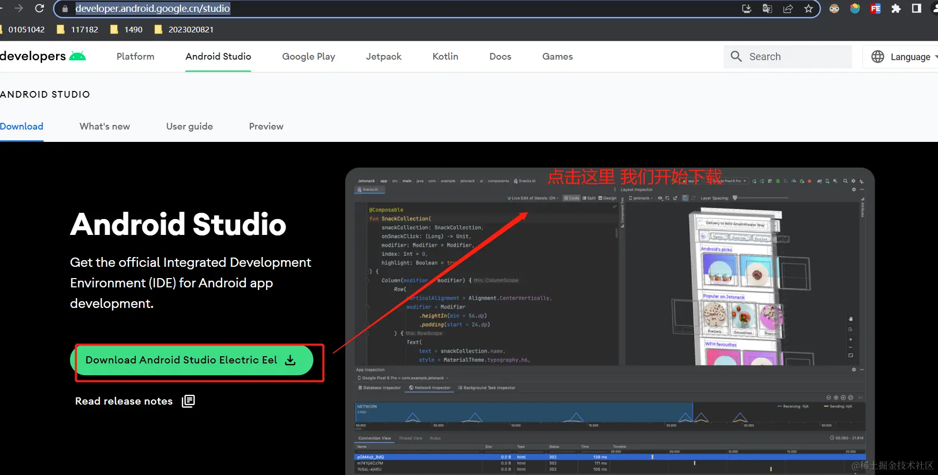The width and height of the screenshot is (938, 475).
Task: Open the Extensions puzzle piece menu
Action: point(896,9)
